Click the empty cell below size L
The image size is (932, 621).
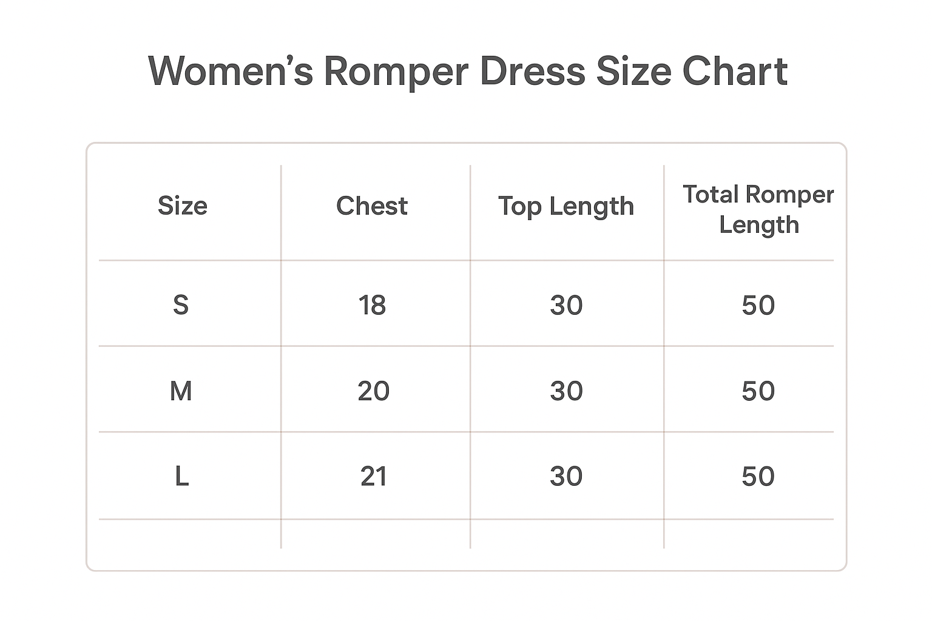click(x=188, y=534)
